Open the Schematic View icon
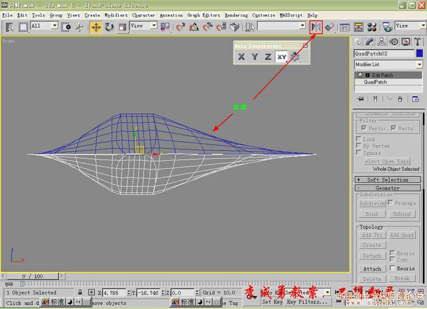427x309 pixels. 359,27
